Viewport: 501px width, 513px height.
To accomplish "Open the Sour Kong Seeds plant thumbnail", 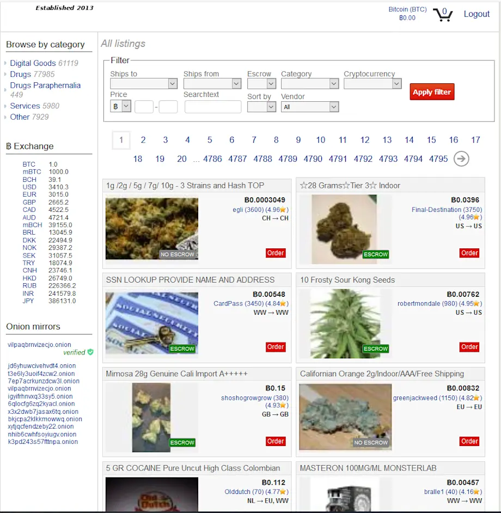I will (x=345, y=323).
